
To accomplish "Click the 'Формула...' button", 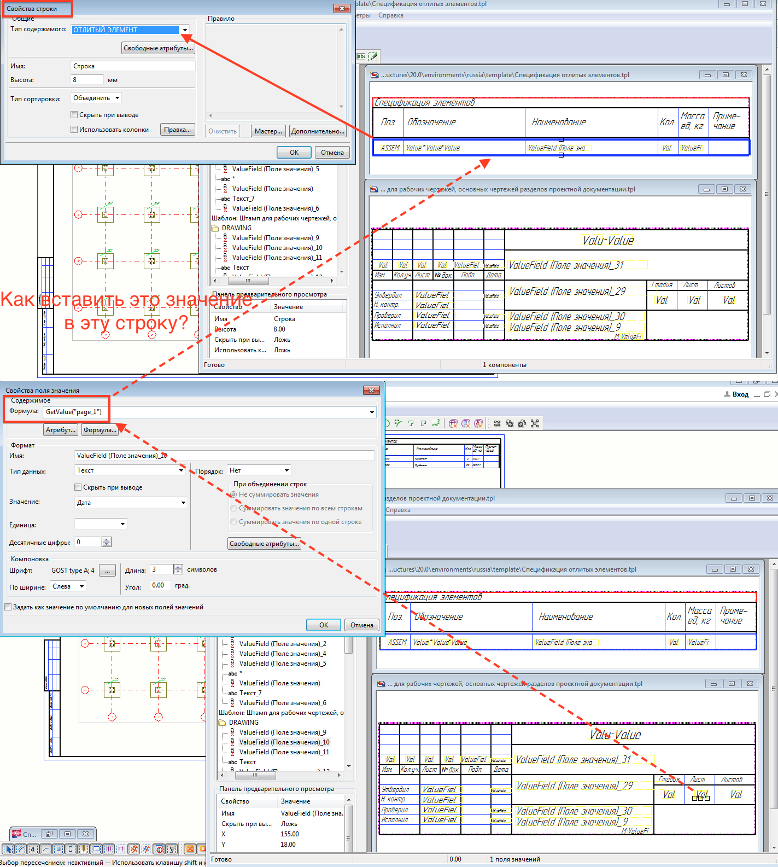I will click(x=100, y=430).
